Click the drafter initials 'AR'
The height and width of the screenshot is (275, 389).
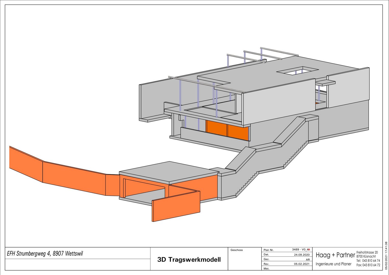[x=308, y=259]
